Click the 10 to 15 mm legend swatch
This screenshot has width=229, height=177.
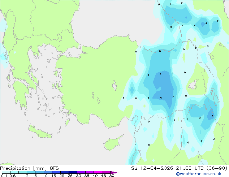pyautogui.click(x=48, y=172)
